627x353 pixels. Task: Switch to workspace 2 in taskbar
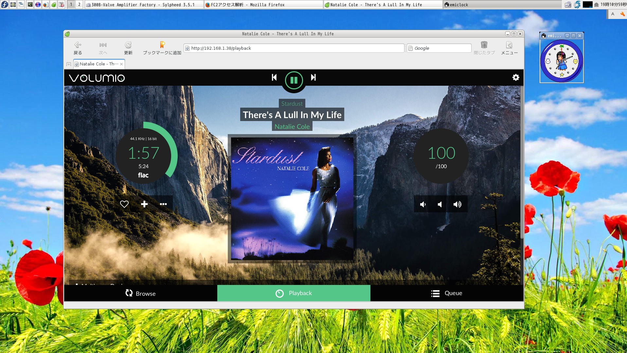[79, 5]
